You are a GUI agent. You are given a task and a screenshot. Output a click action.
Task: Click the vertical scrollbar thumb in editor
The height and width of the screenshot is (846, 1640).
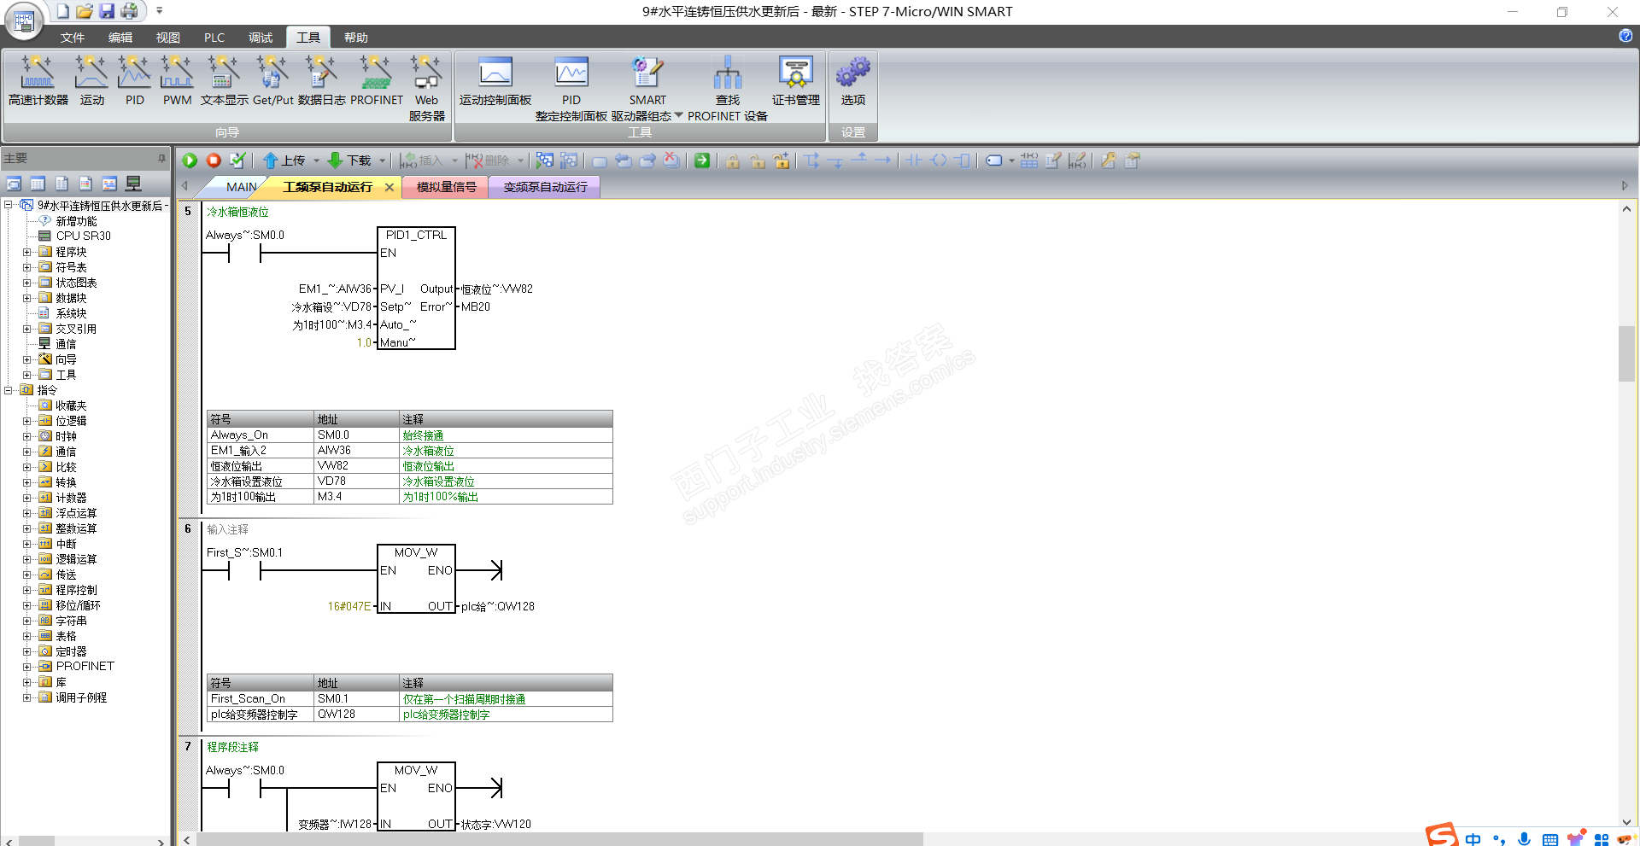1626,353
